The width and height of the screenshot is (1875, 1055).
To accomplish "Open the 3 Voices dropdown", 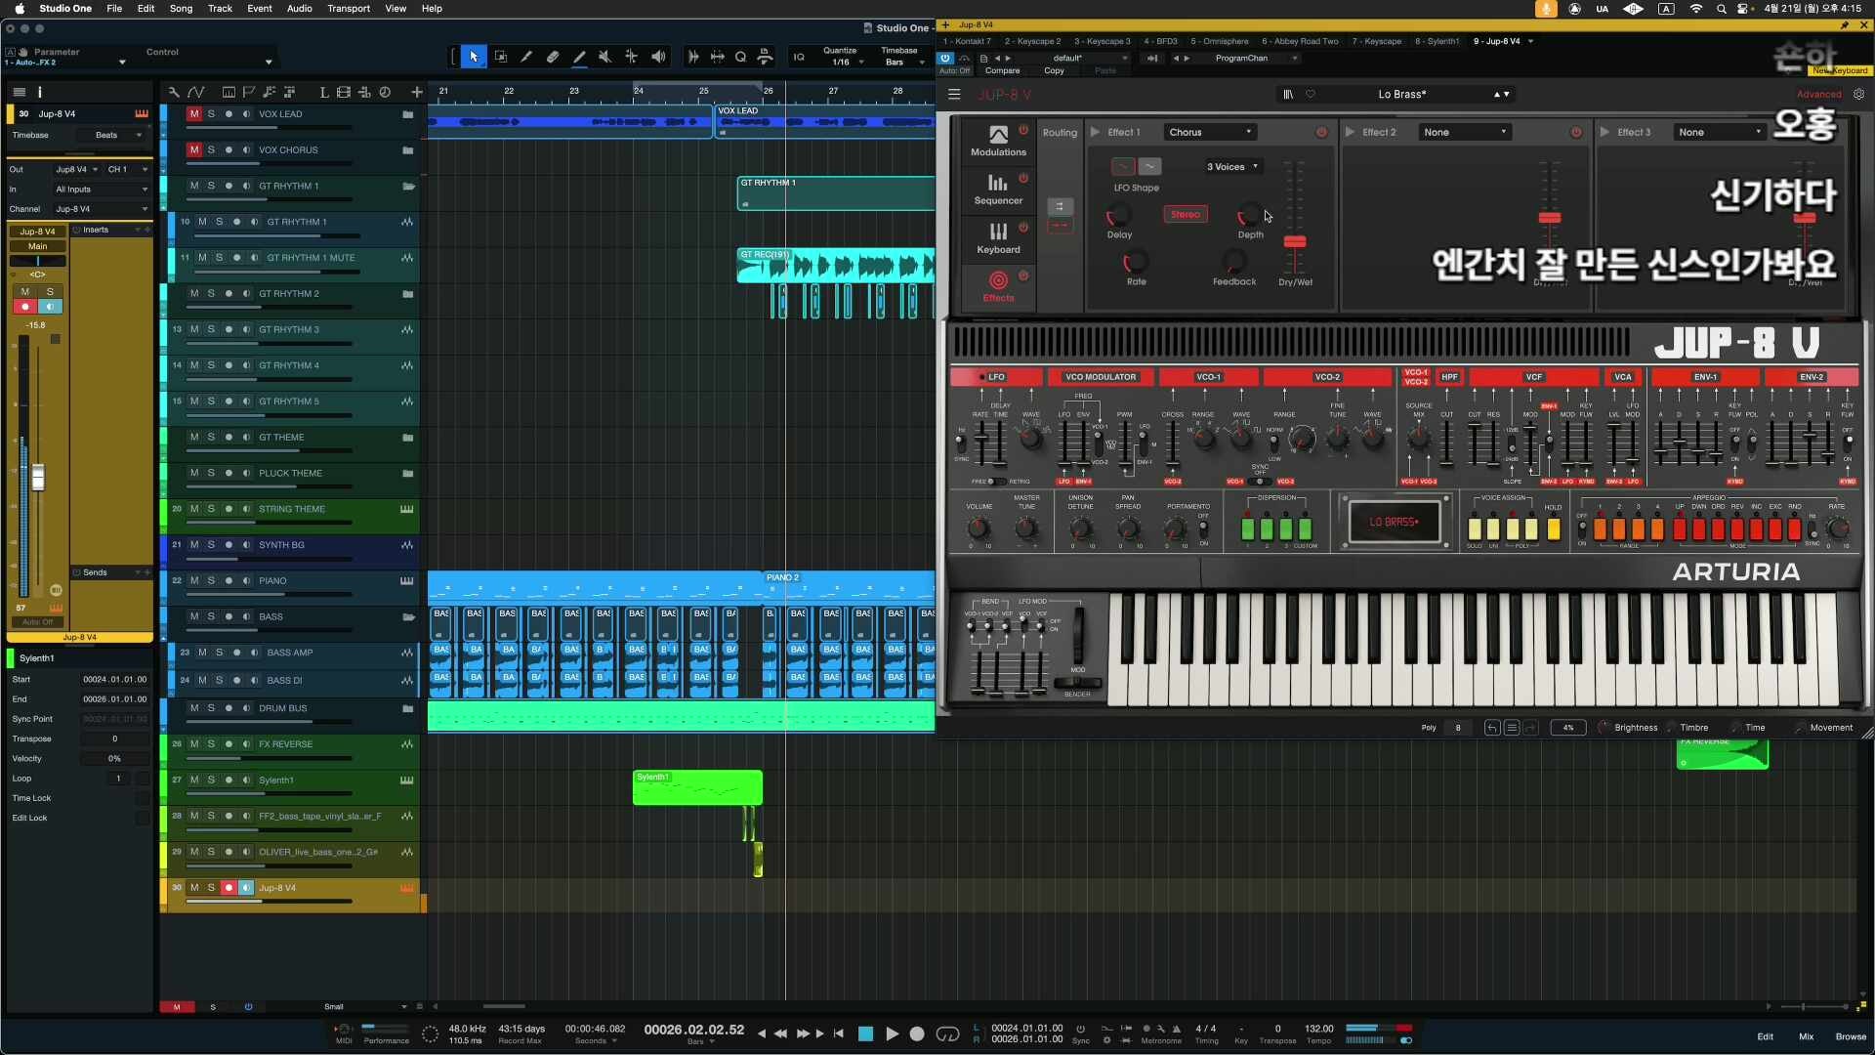I will tap(1232, 167).
